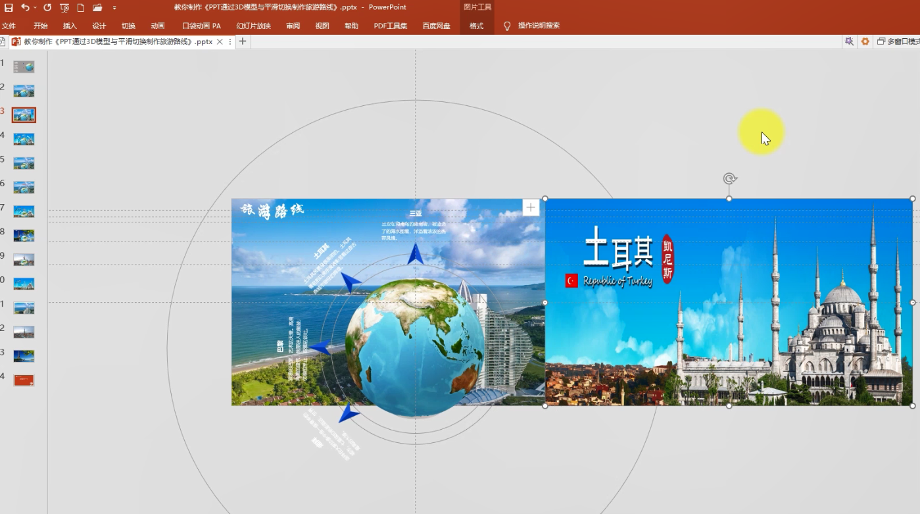Select slide 5 thumbnail

[24, 163]
